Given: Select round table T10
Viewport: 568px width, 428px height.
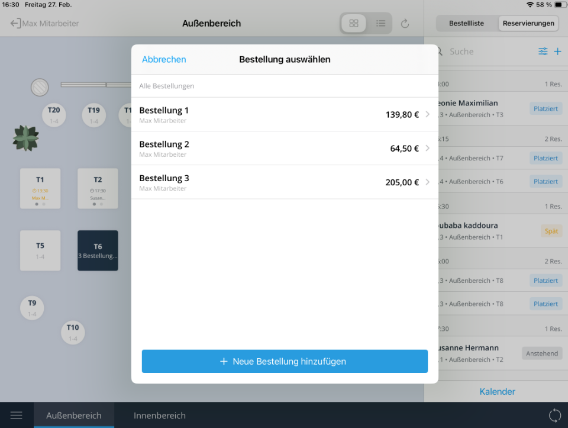Looking at the screenshot, I should pyautogui.click(x=73, y=333).
